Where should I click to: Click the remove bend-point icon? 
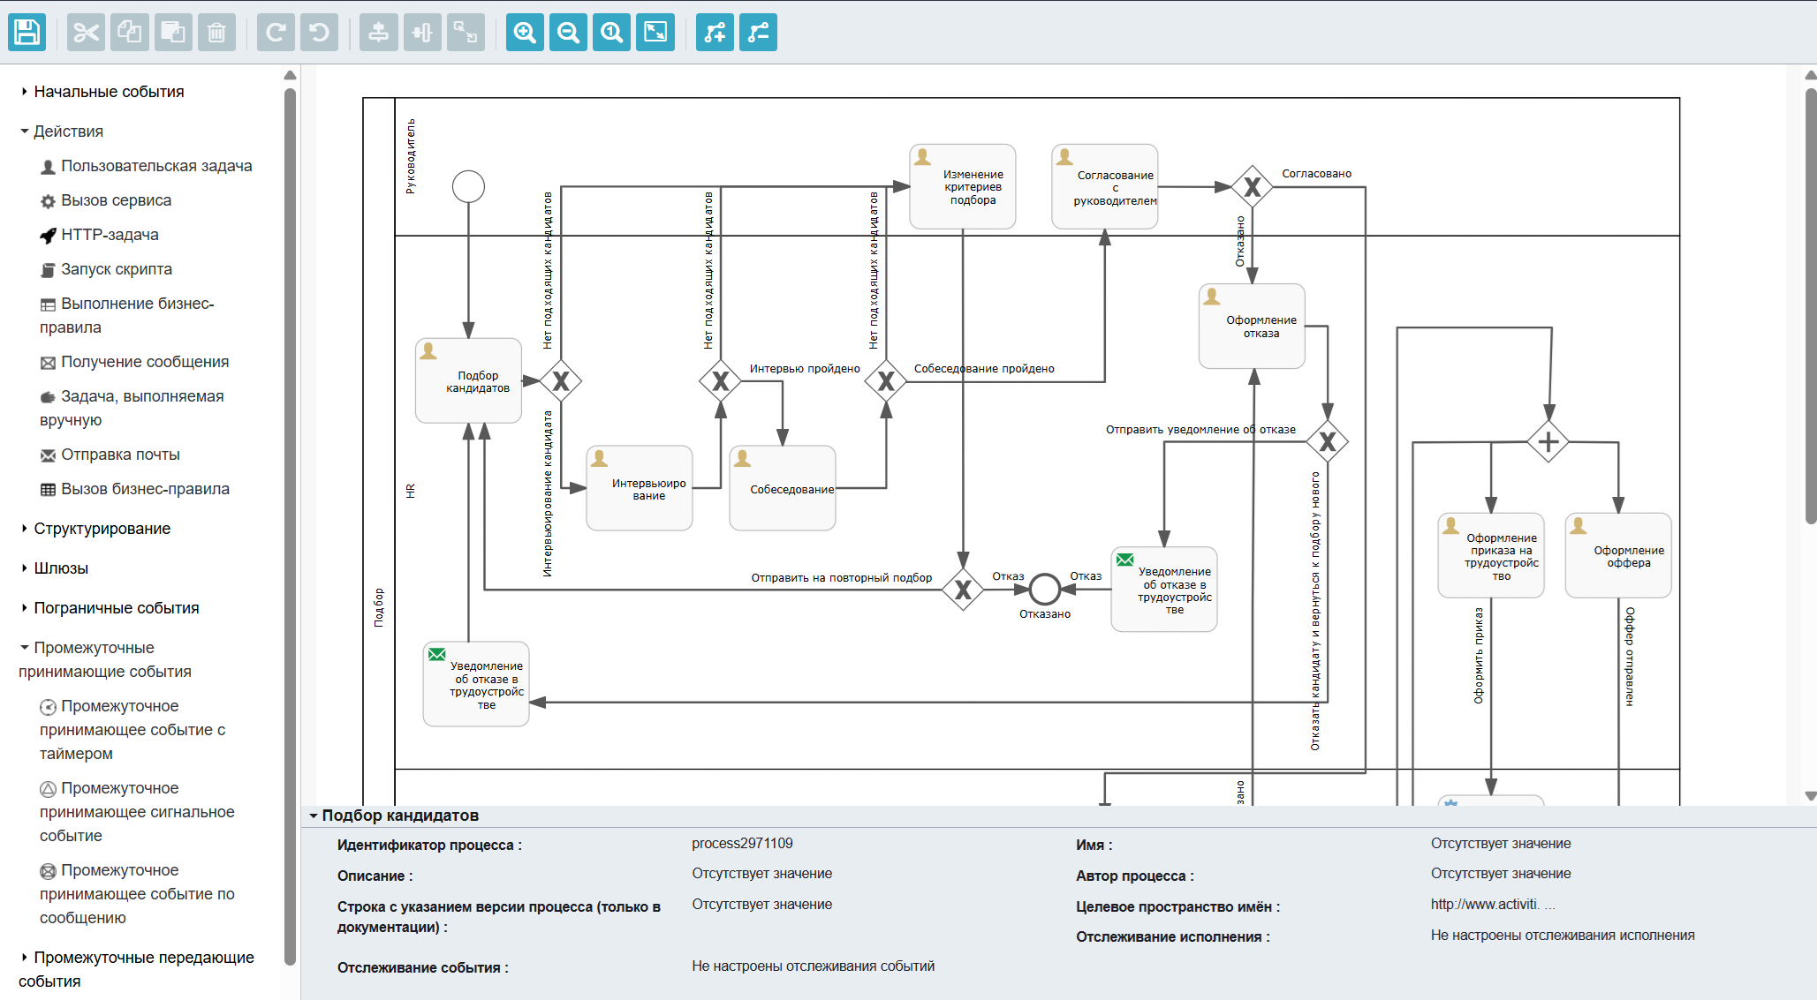pyautogui.click(x=758, y=33)
